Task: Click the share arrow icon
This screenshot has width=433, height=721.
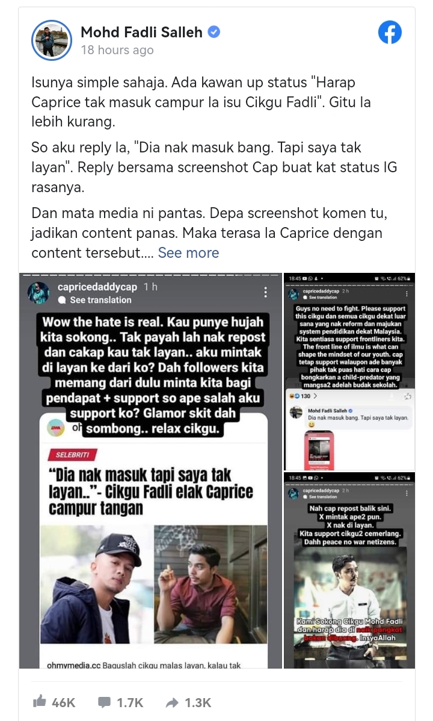Action: (172, 702)
